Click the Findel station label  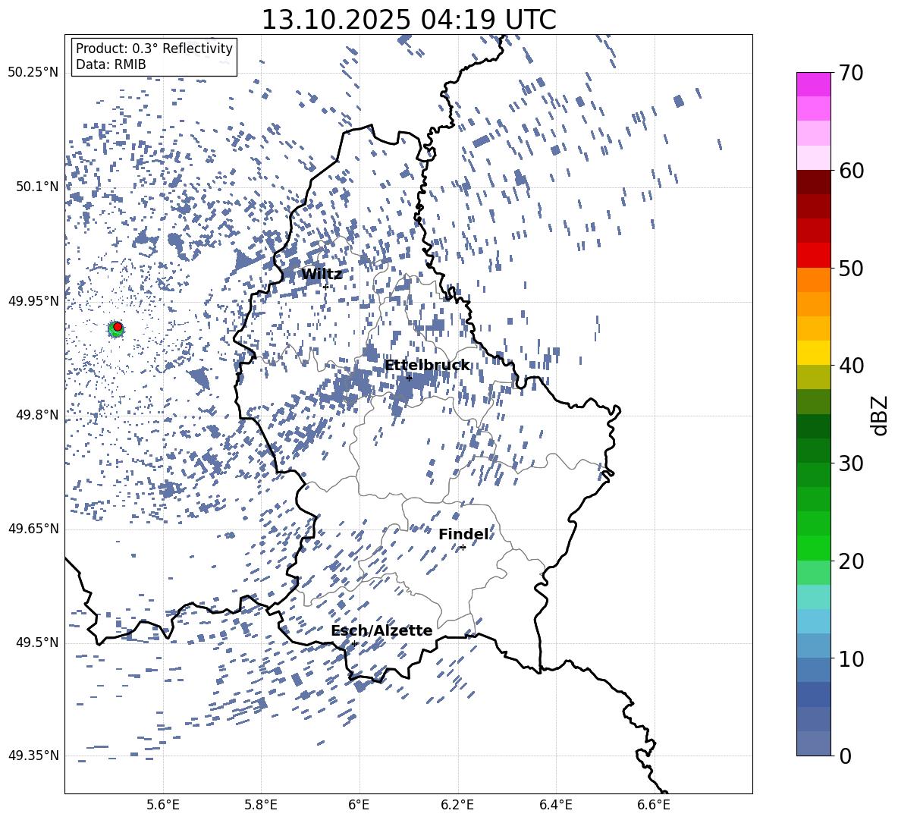pyautogui.click(x=464, y=534)
